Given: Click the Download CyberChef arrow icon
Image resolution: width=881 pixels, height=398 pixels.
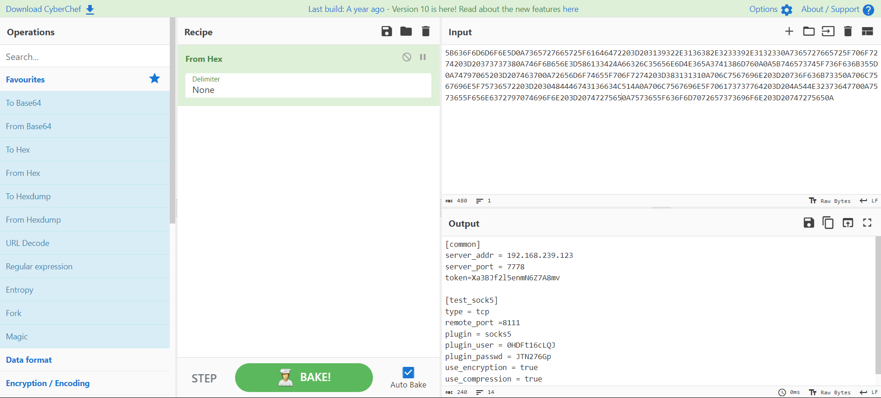Looking at the screenshot, I should pos(90,10).
